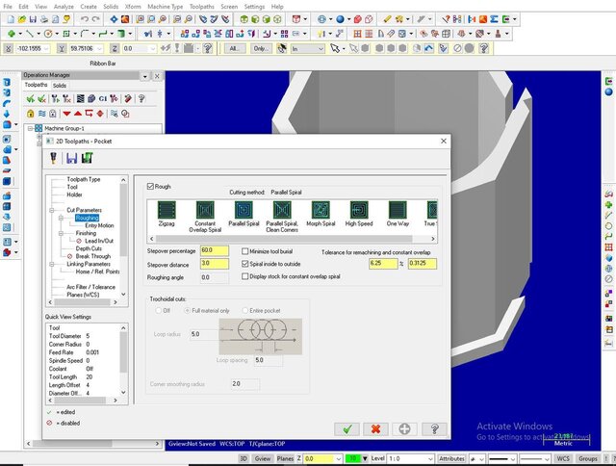Viewport: 616px width, 466px height.
Task: Collapse the Roughing tree node
Action: (61, 218)
